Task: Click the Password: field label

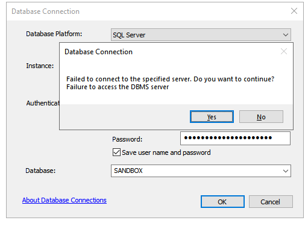Action: (127, 139)
